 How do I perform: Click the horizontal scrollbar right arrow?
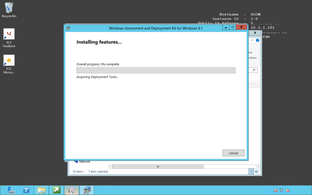(x=258, y=166)
